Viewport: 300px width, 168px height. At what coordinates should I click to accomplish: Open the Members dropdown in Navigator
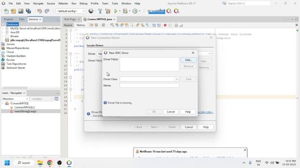[15, 99]
